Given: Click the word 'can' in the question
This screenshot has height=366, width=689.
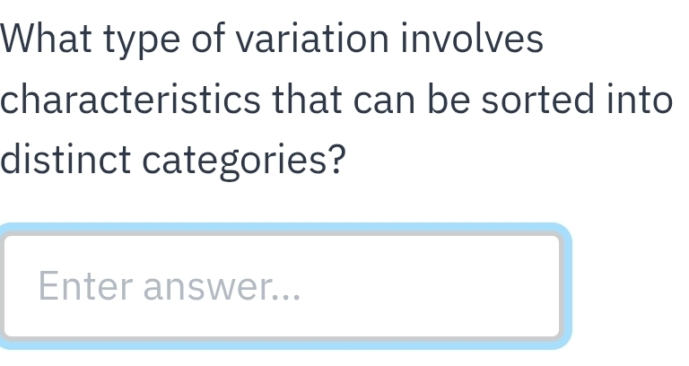Looking at the screenshot, I should pos(384,102).
